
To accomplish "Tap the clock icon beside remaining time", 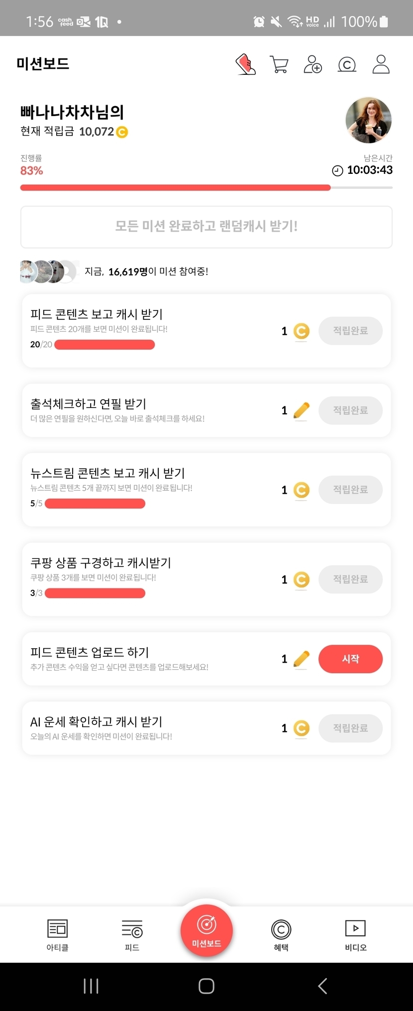I will pos(337,170).
